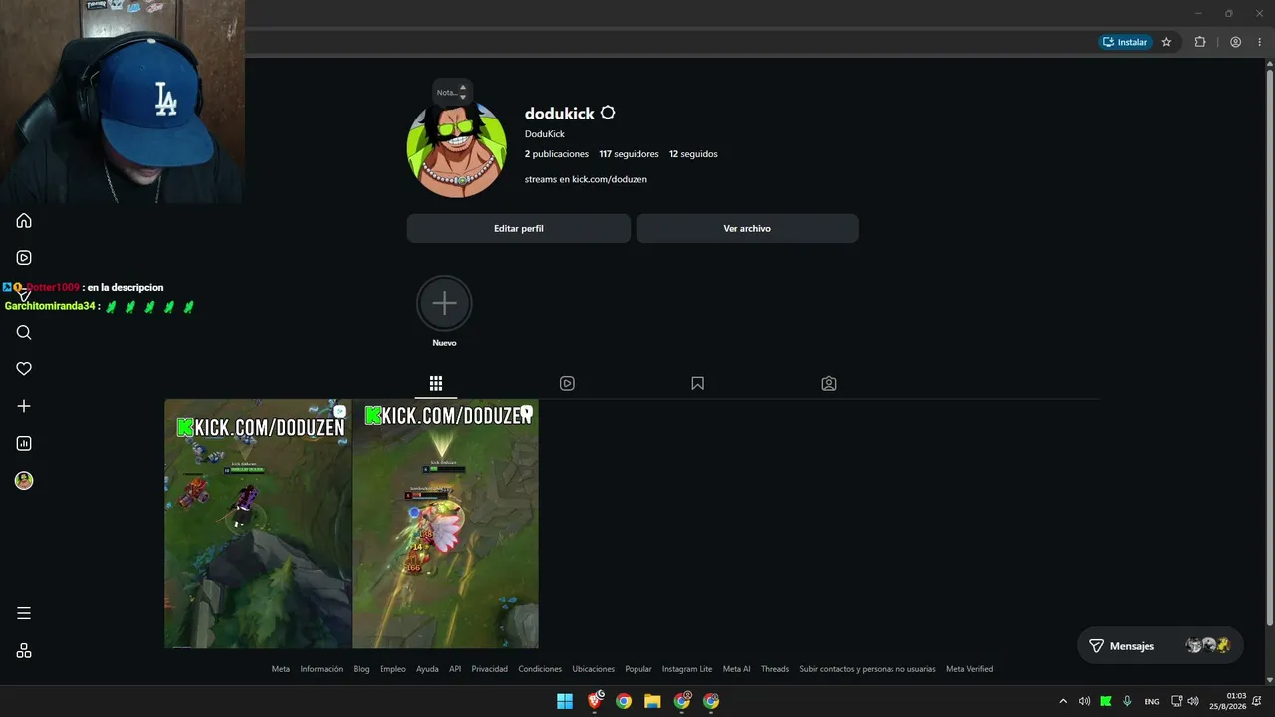Add a new highlight with the plus circle
This screenshot has width=1275, height=717.
(444, 303)
